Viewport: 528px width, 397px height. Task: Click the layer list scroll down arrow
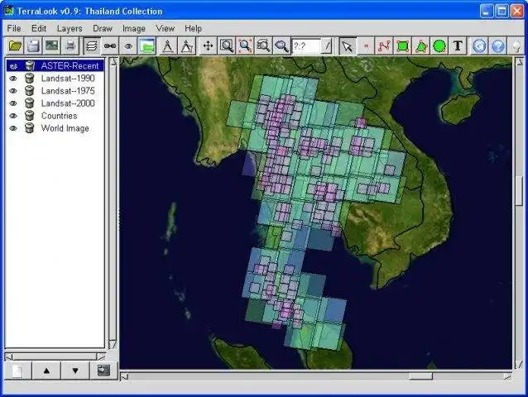coord(113,344)
